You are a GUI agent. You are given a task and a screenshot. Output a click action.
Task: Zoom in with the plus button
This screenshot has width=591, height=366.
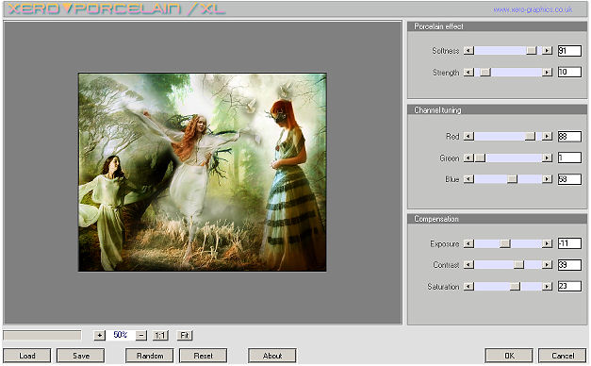(x=99, y=335)
